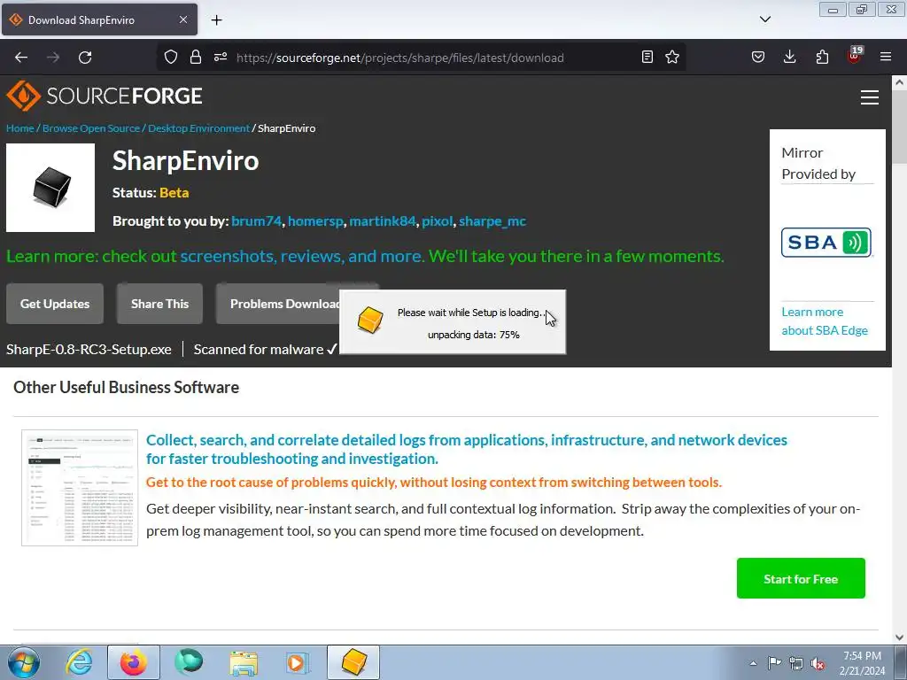This screenshot has width=907, height=680.
Task: Open pixol profile link
Action: point(438,220)
